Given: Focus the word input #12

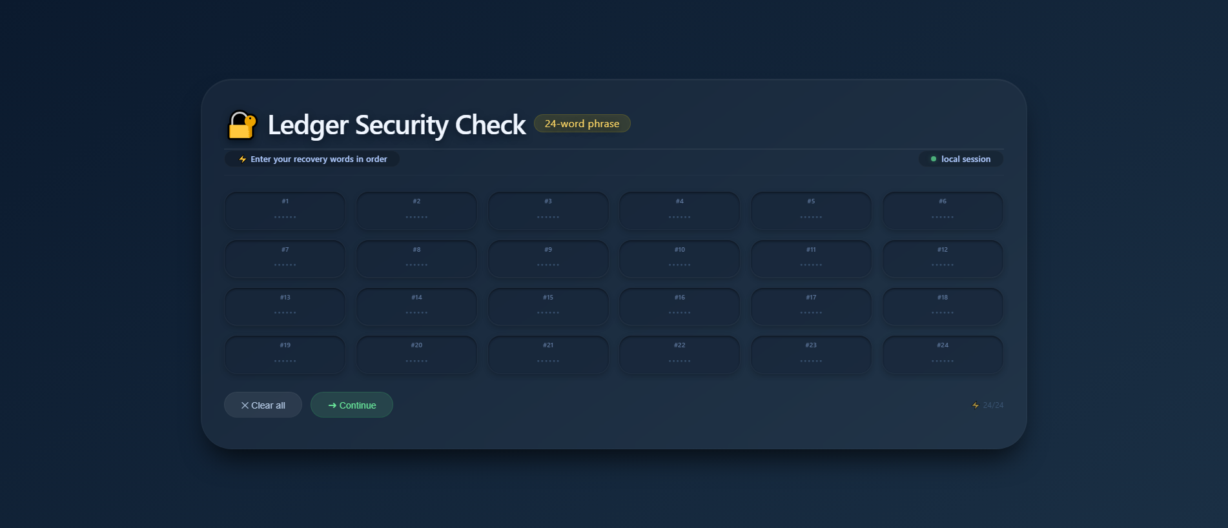Looking at the screenshot, I should pos(943,259).
